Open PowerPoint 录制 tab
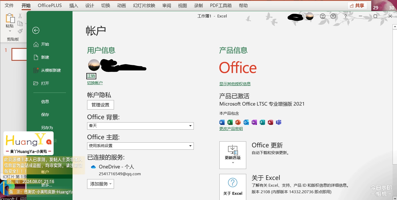Viewport: 397px width, 200px height. pyautogui.click(x=199, y=5)
